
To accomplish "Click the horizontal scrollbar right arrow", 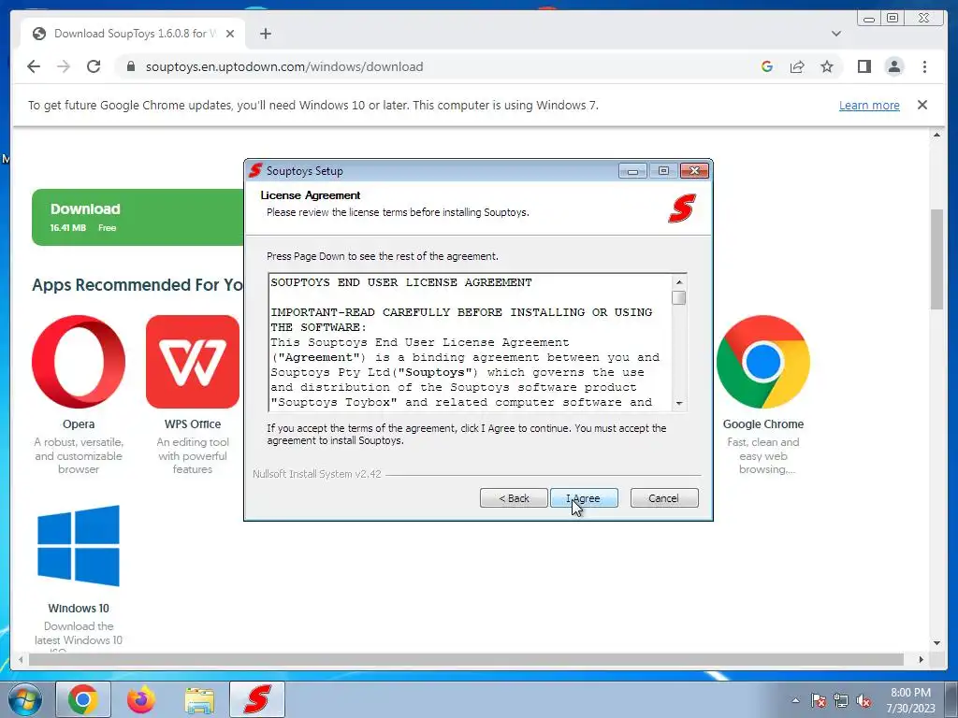I will pos(922,659).
